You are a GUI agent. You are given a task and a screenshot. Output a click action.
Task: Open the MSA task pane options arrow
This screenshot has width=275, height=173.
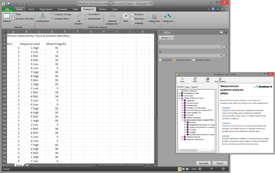pos(221,33)
